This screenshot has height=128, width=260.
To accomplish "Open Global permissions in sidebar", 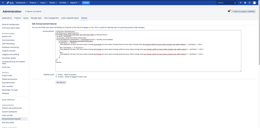I will (x=10, y=79).
